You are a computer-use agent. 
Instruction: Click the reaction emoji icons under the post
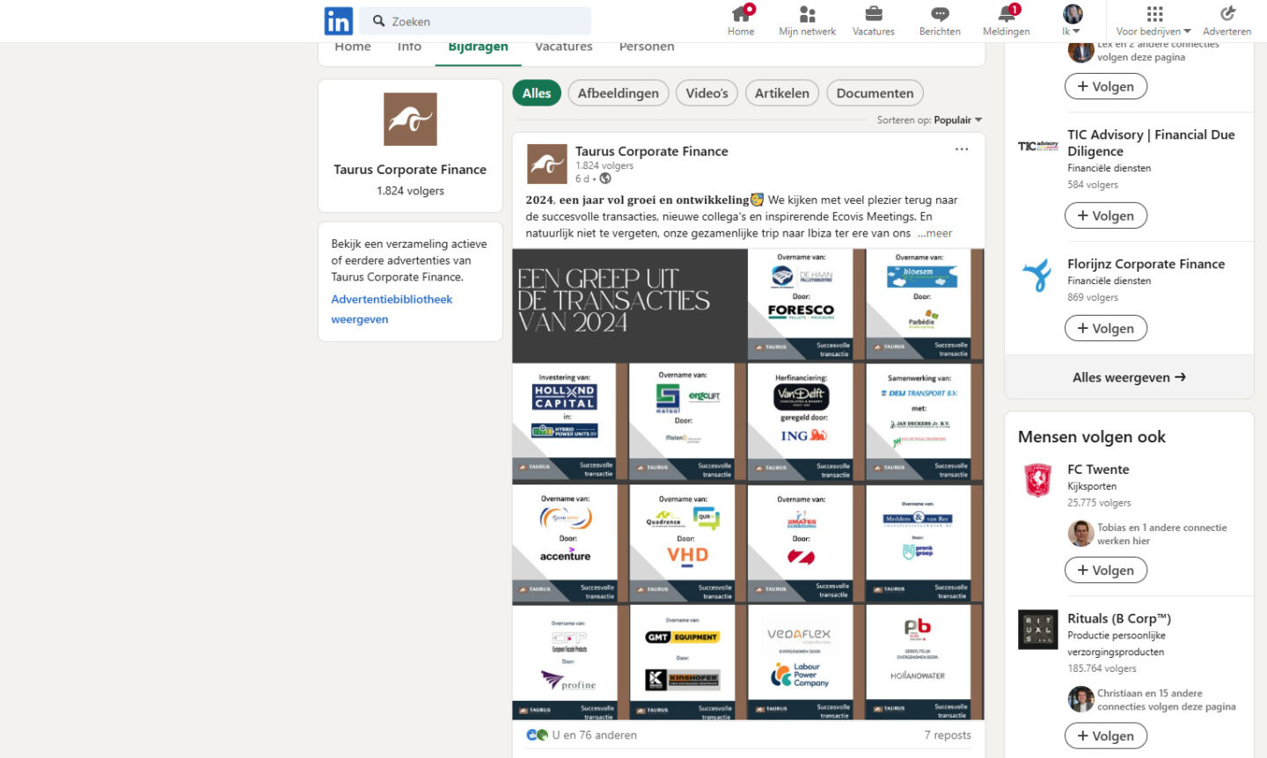coord(537,735)
